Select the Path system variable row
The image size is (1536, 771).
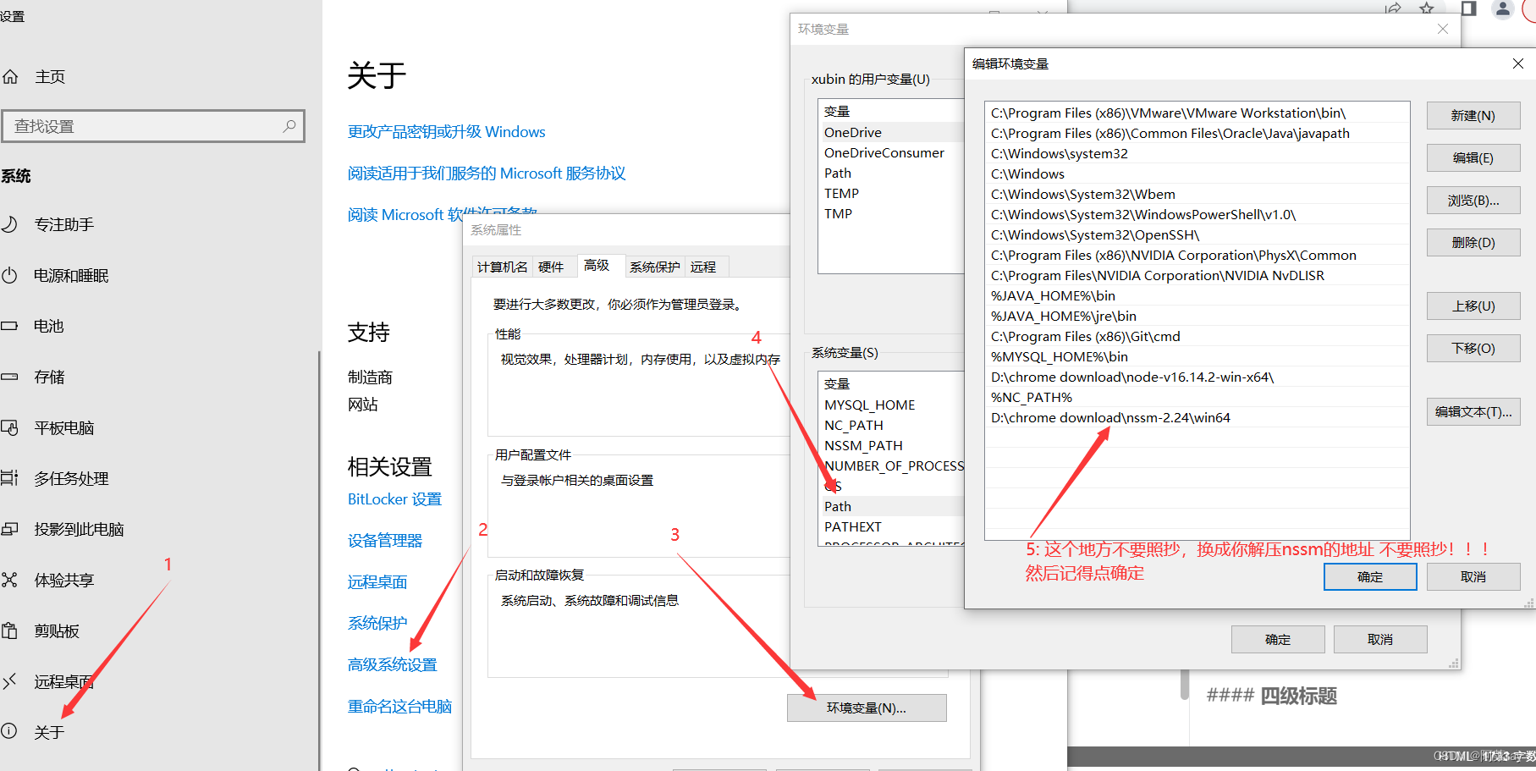click(891, 507)
